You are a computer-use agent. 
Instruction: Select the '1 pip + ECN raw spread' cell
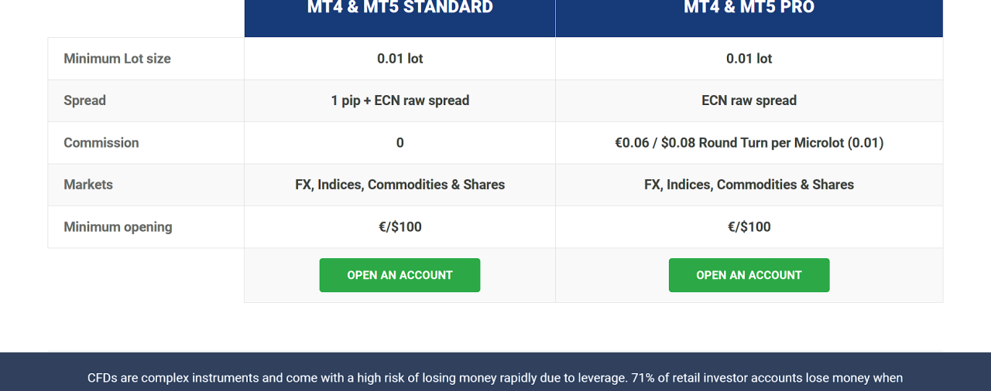point(399,100)
